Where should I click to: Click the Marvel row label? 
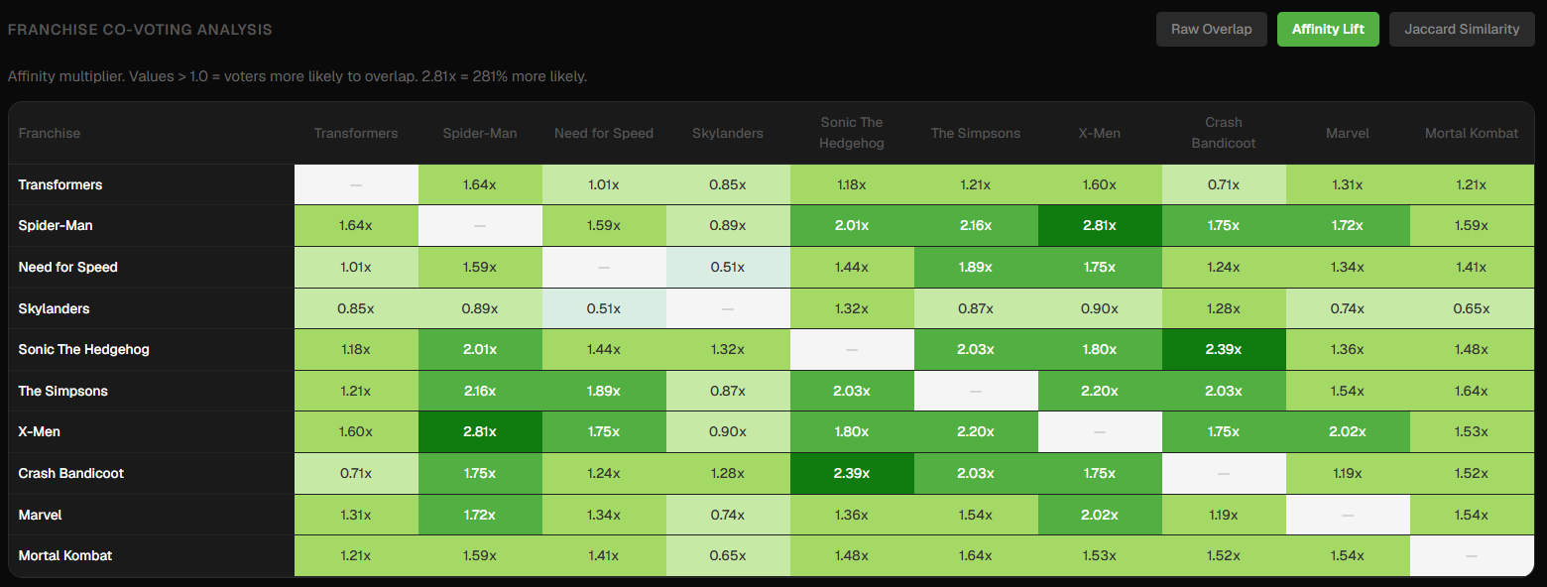point(41,515)
